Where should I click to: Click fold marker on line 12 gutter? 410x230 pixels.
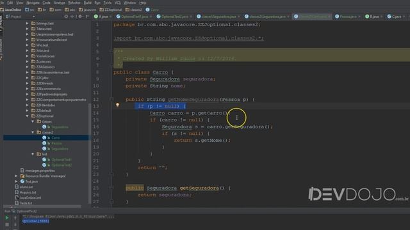pyautogui.click(x=111, y=100)
